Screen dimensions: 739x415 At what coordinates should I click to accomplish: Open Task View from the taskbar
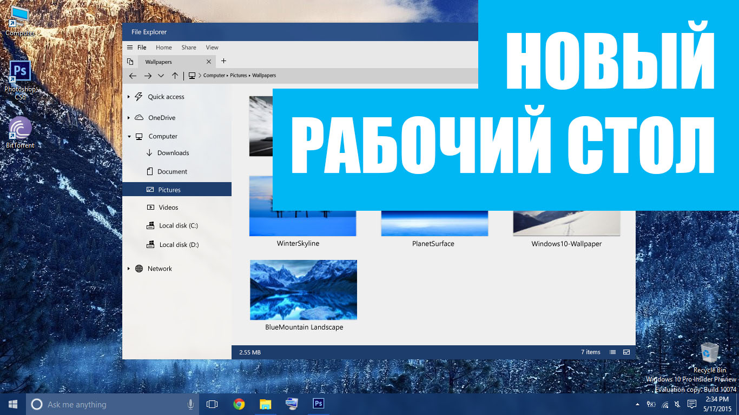pyautogui.click(x=212, y=404)
